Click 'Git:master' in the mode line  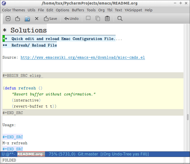pos(88,154)
